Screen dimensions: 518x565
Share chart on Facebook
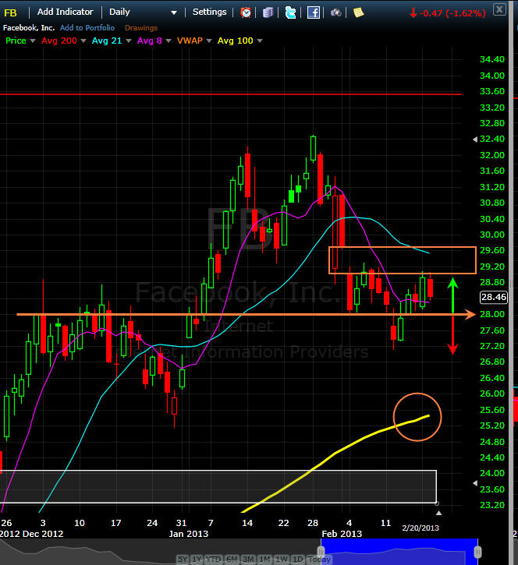point(313,12)
